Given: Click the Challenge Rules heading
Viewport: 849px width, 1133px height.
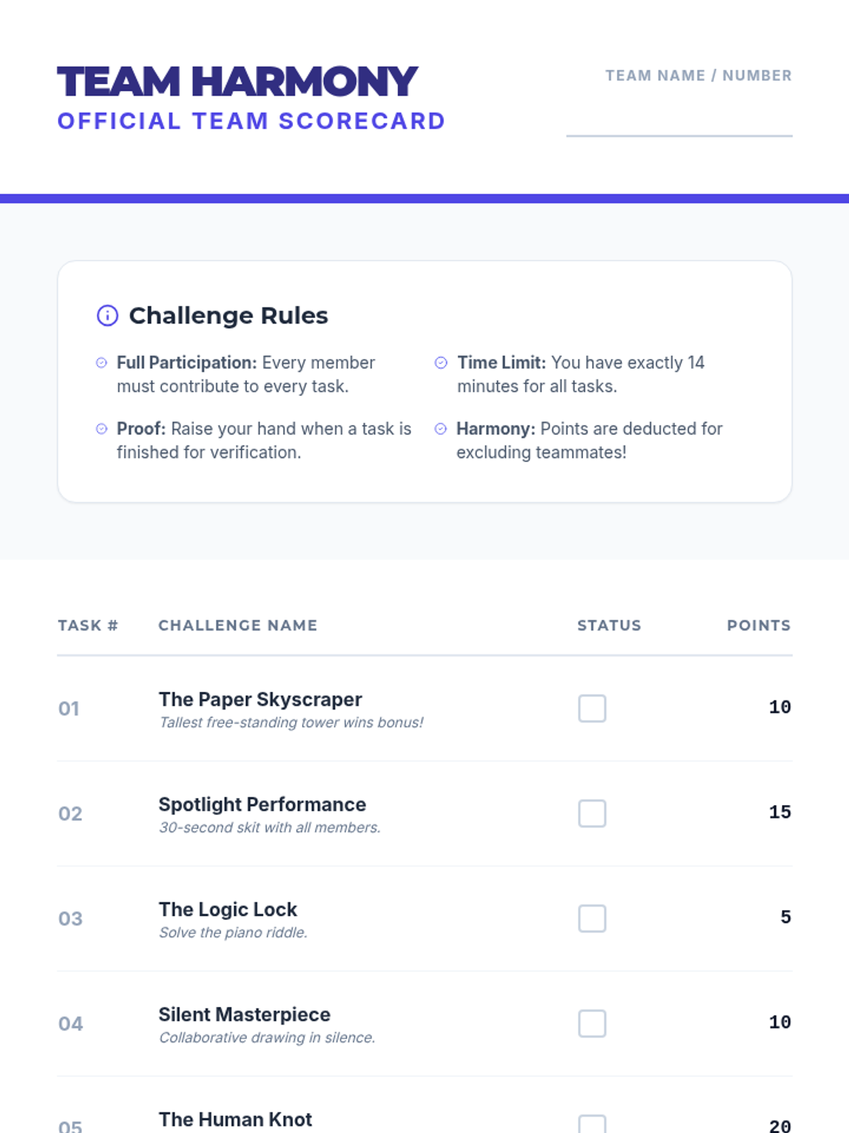Looking at the screenshot, I should tap(229, 315).
